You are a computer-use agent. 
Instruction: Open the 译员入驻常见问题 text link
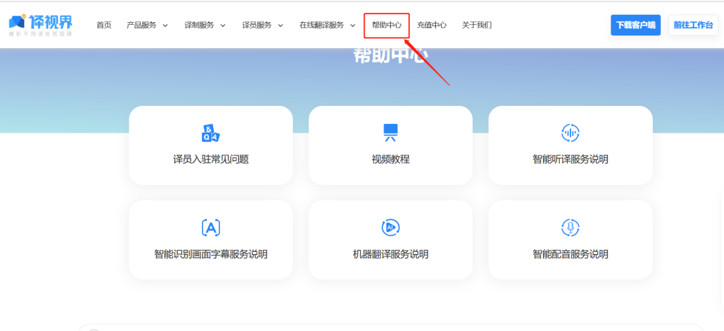(x=211, y=159)
